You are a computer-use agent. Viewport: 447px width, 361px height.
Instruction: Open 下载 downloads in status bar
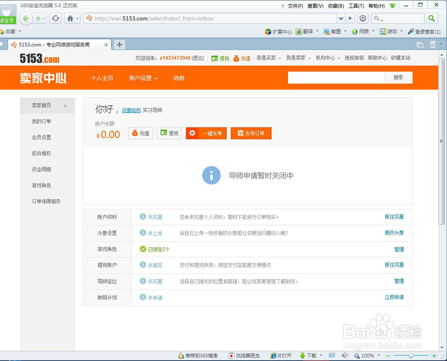coord(308,356)
